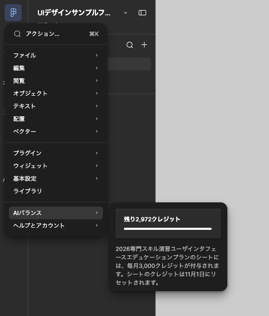
Task: Open the ヘルプとアカウント submenu
Action: click(x=56, y=226)
